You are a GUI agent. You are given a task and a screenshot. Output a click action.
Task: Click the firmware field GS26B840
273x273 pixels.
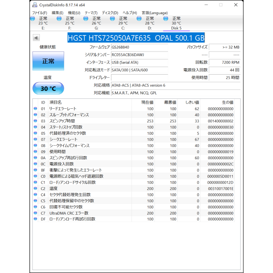[140, 47]
